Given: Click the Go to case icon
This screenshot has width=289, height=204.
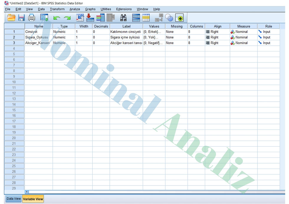Looking at the screenshot, I should coord(80,18).
